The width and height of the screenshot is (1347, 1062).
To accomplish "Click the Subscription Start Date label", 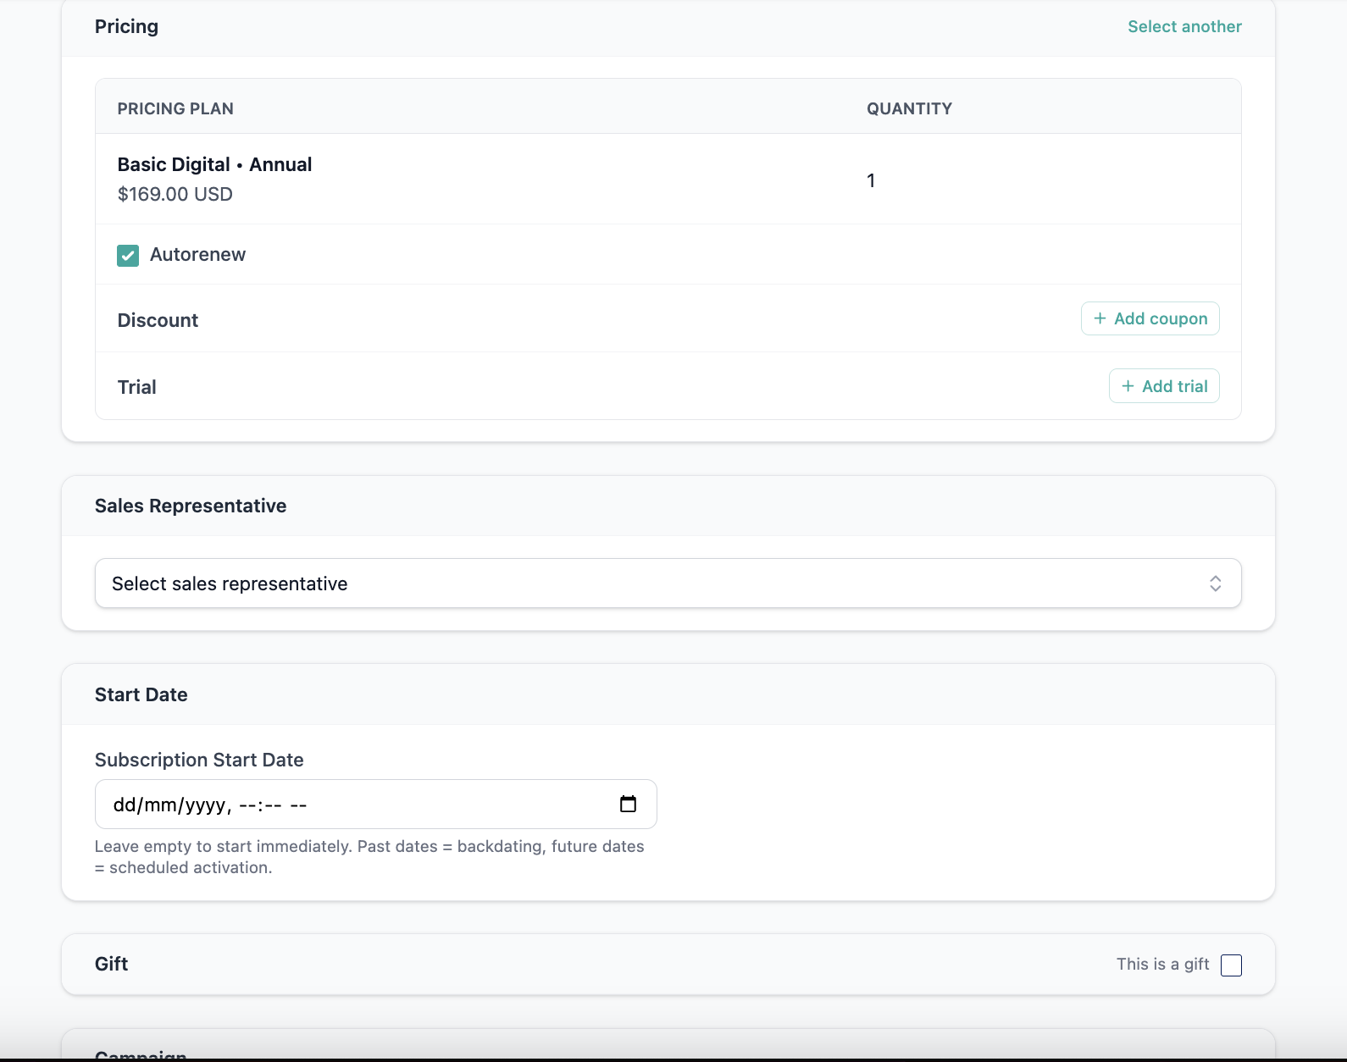I will pyautogui.click(x=199, y=760).
